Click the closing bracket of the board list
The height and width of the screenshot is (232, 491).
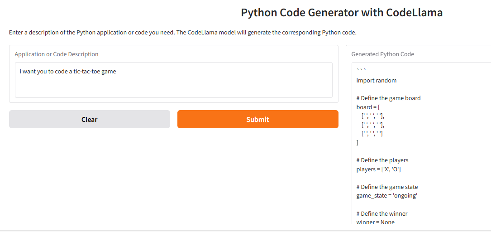pos(358,142)
